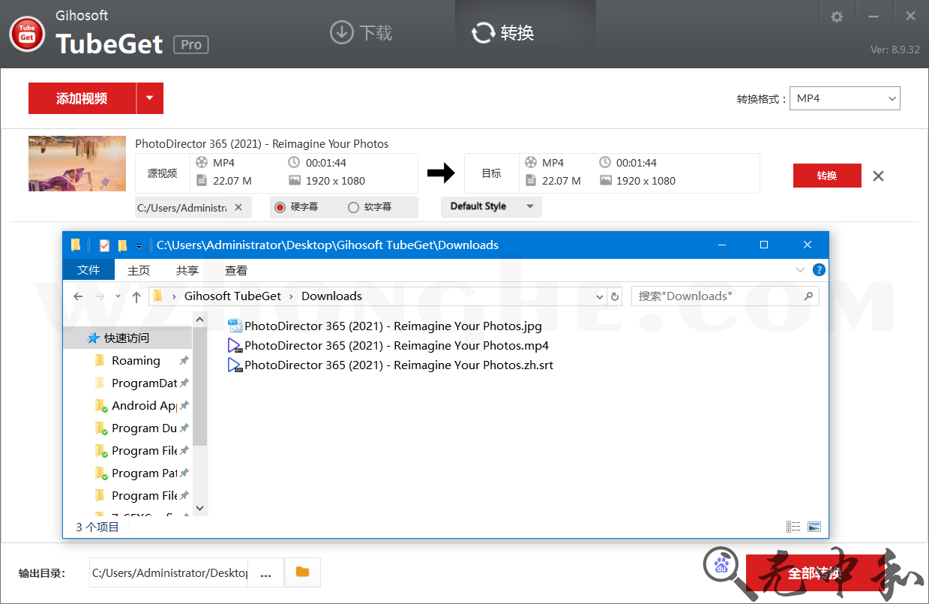Click Explorer help question mark icon
The image size is (929, 604).
point(819,270)
